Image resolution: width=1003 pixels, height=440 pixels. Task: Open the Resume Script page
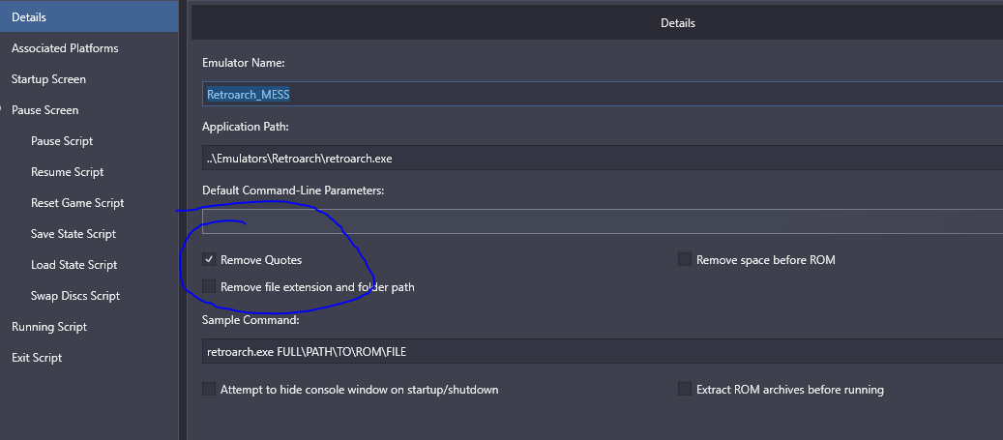pyautogui.click(x=67, y=172)
